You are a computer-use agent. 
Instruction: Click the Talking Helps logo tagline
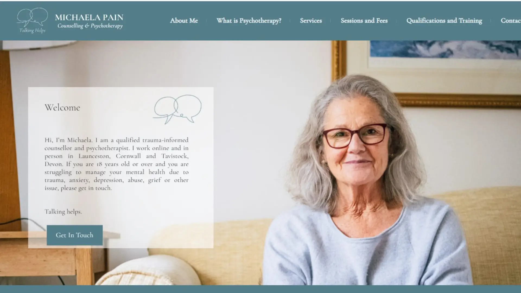(x=32, y=30)
